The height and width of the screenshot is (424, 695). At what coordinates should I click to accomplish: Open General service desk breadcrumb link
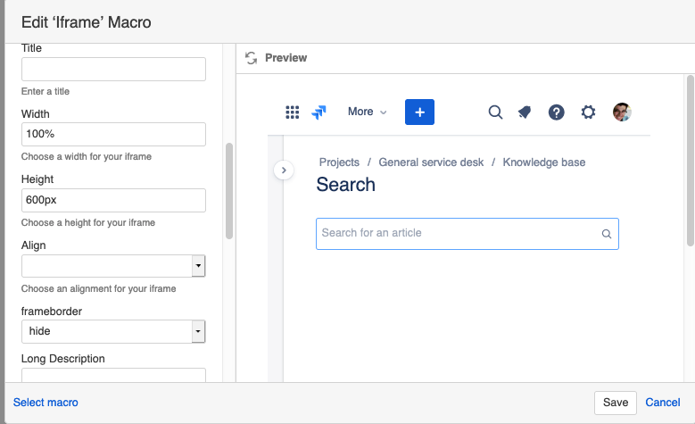[431, 162]
